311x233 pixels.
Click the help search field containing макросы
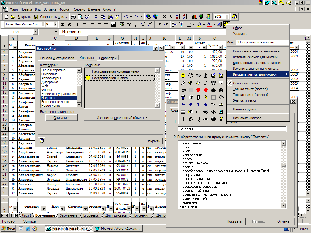232,129
